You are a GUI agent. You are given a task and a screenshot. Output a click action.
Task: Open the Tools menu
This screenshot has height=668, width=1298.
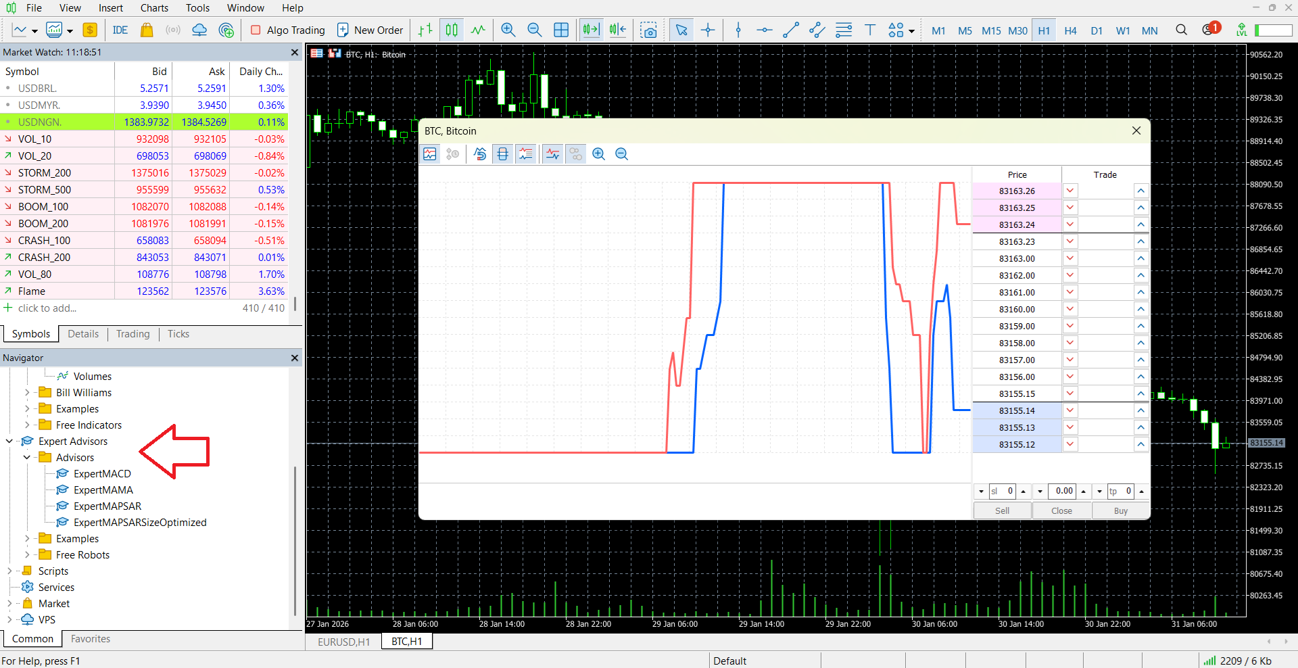(197, 8)
